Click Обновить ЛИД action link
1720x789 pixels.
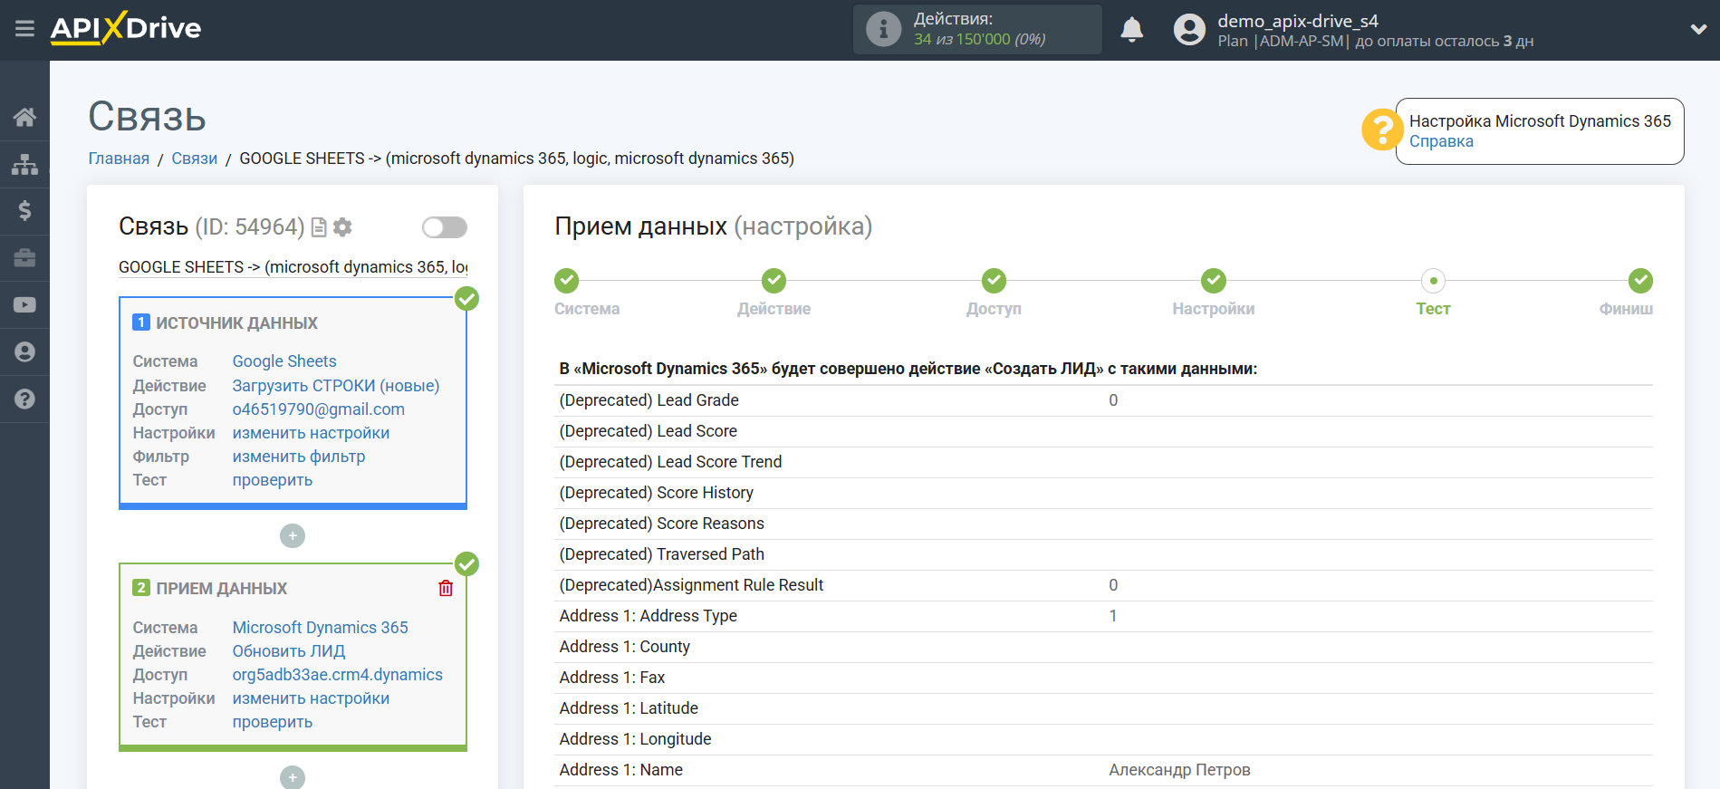[x=289, y=651]
